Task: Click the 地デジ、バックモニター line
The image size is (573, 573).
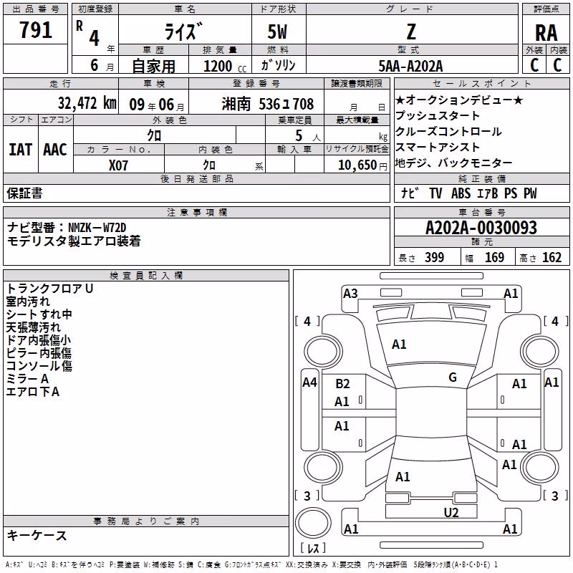Action: click(453, 163)
